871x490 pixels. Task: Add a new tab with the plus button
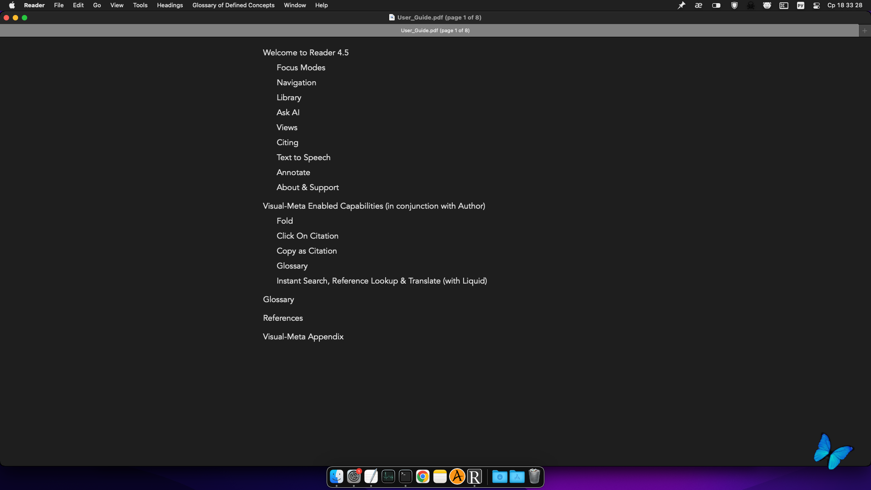865,31
